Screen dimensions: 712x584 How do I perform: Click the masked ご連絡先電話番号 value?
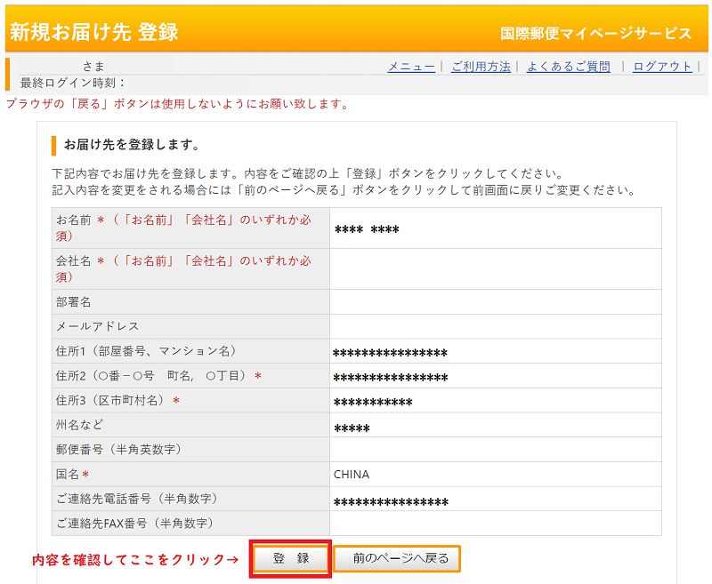coord(390,502)
